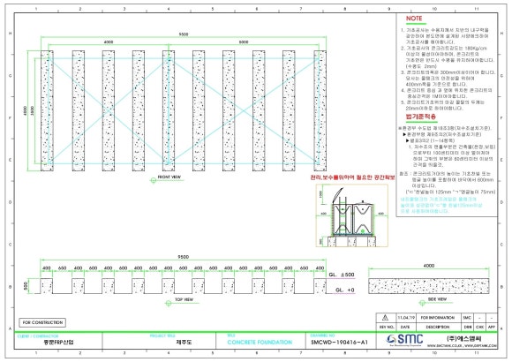Screen dimensions: 512x362
Task: Select the cyan note text at bottom of notes
Action: 440,205
